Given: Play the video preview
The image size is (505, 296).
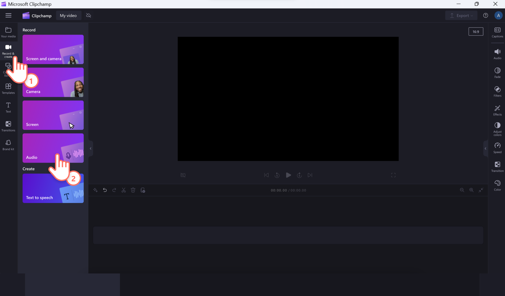Looking at the screenshot, I should tap(288, 175).
